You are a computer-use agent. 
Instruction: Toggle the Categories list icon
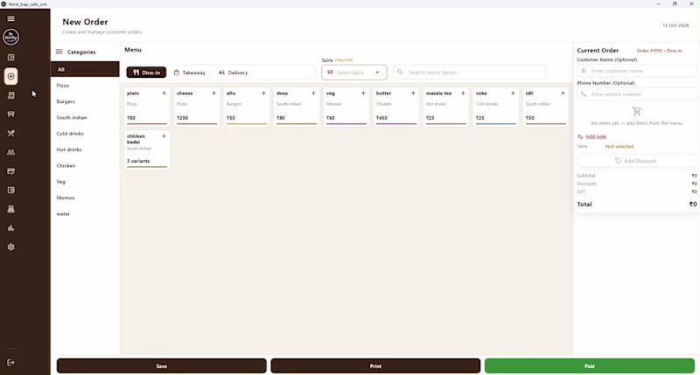pos(59,52)
